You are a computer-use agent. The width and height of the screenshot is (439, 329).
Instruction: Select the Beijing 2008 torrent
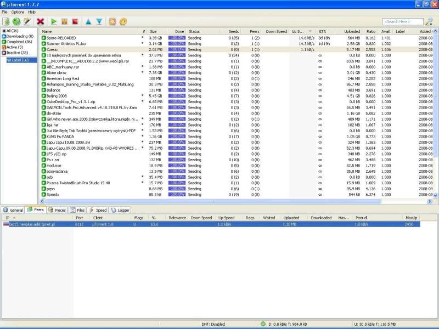click(237, 96)
